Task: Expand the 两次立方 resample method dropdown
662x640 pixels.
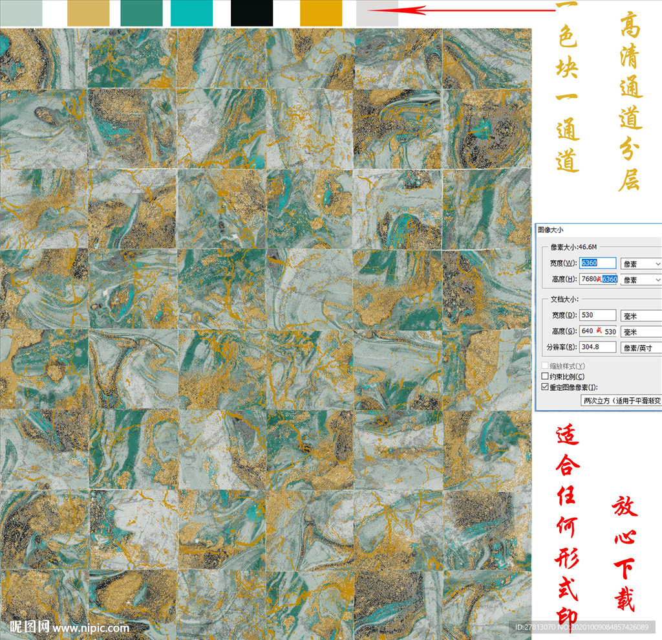Action: (x=621, y=401)
